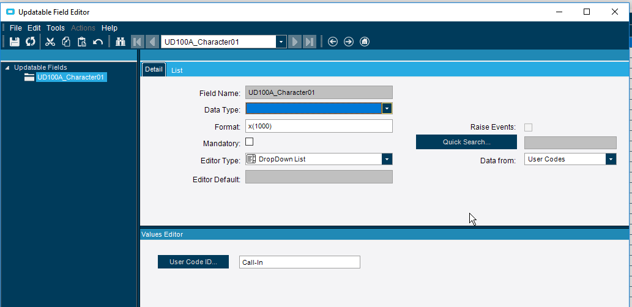Maximize the Updatable Field Editor window
This screenshot has width=632, height=307.
coord(587,12)
